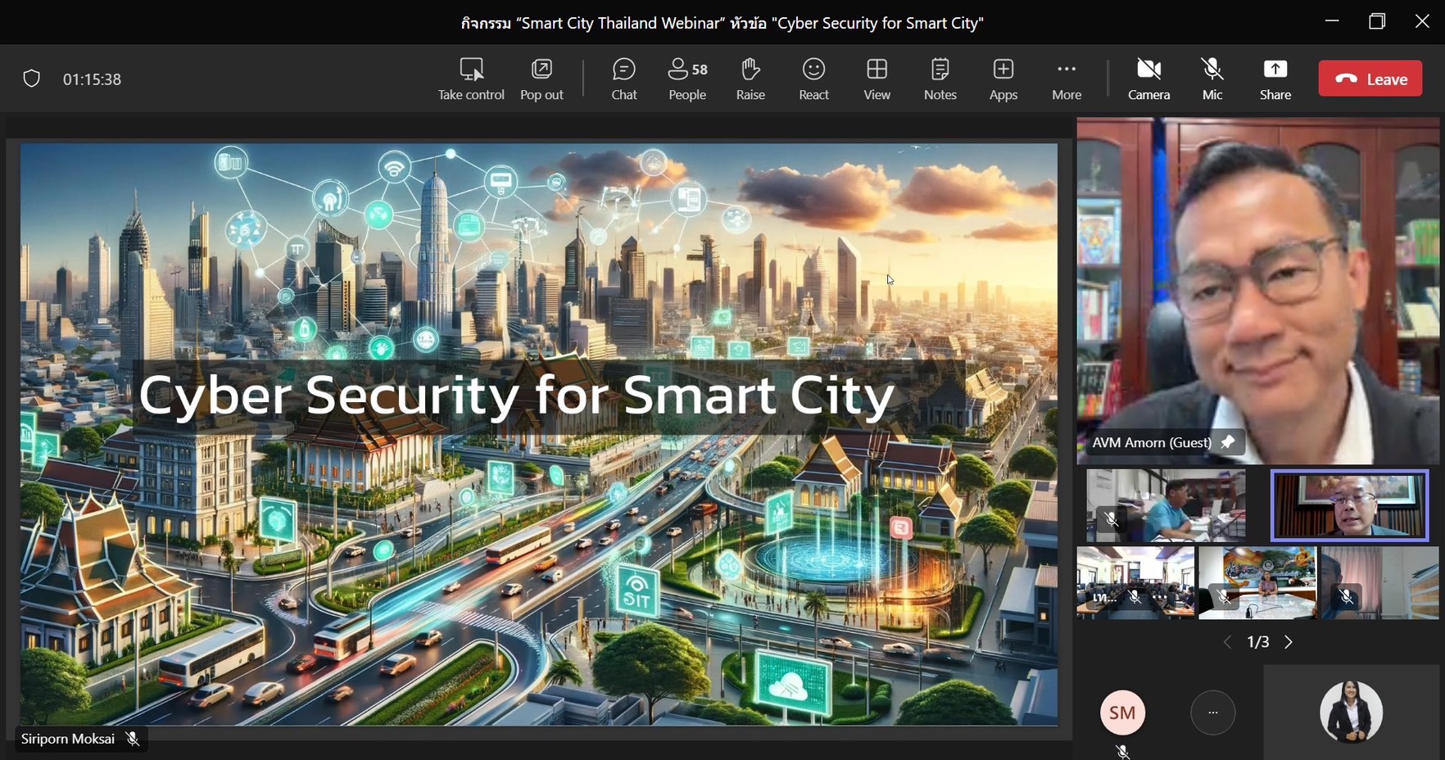Open the View layout options

(877, 79)
